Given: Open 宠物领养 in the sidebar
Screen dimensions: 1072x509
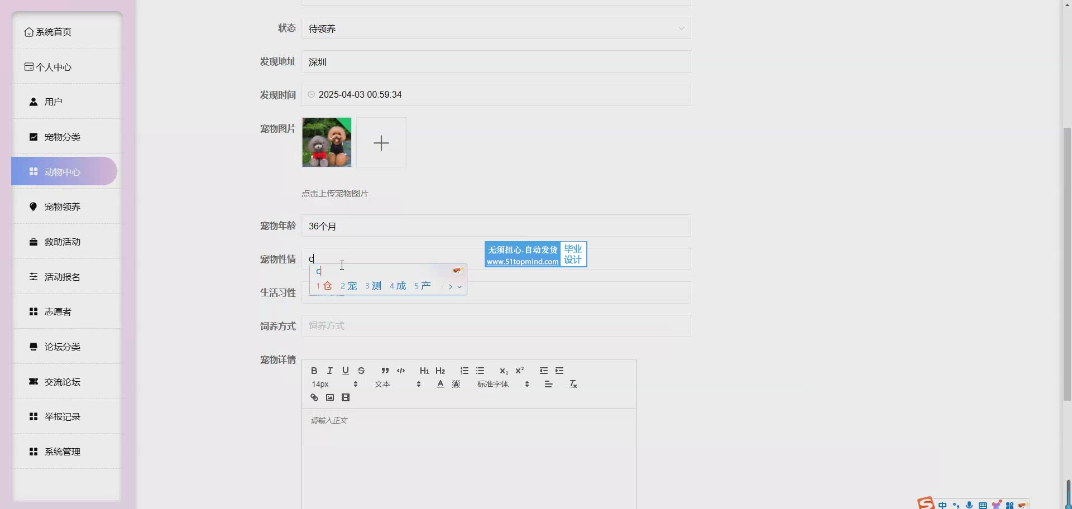Looking at the screenshot, I should click(63, 207).
